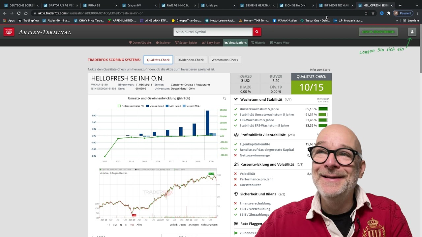Click the EPS-Wachstum 5 Jahre comparison bar
Viewport: 422px width, 237px height.
323,120
